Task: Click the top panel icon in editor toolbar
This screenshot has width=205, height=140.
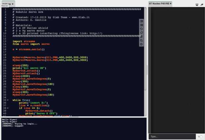Action: (141, 21)
